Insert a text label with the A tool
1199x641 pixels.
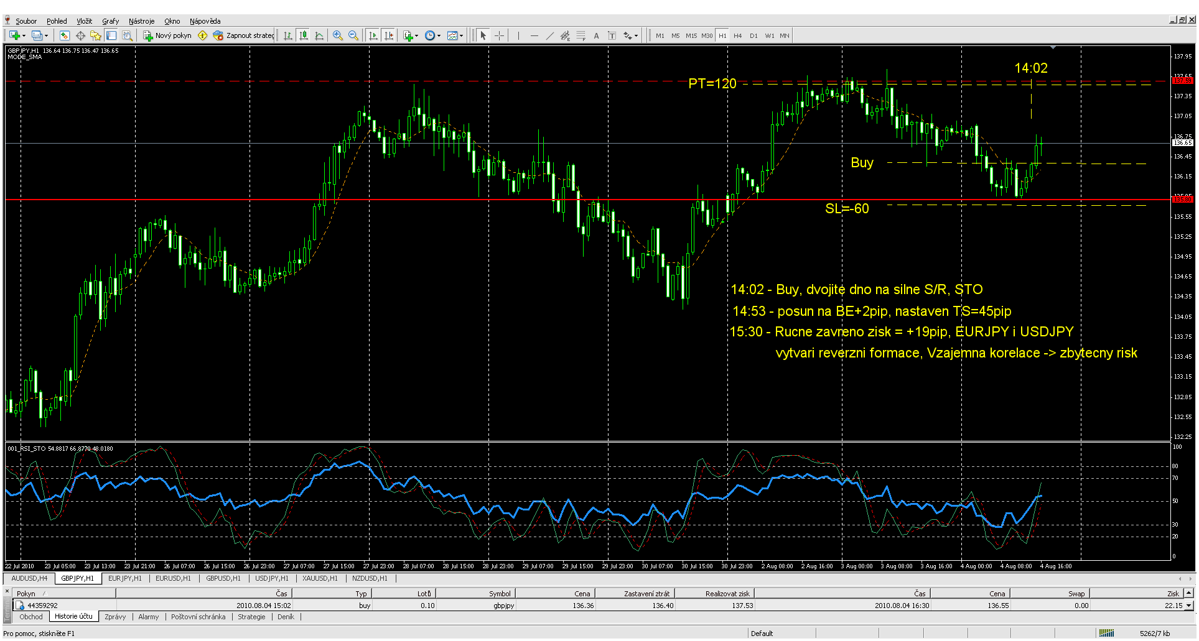tap(596, 36)
